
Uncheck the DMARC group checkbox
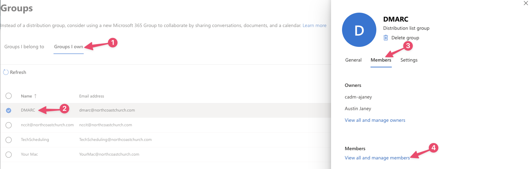click(9, 110)
